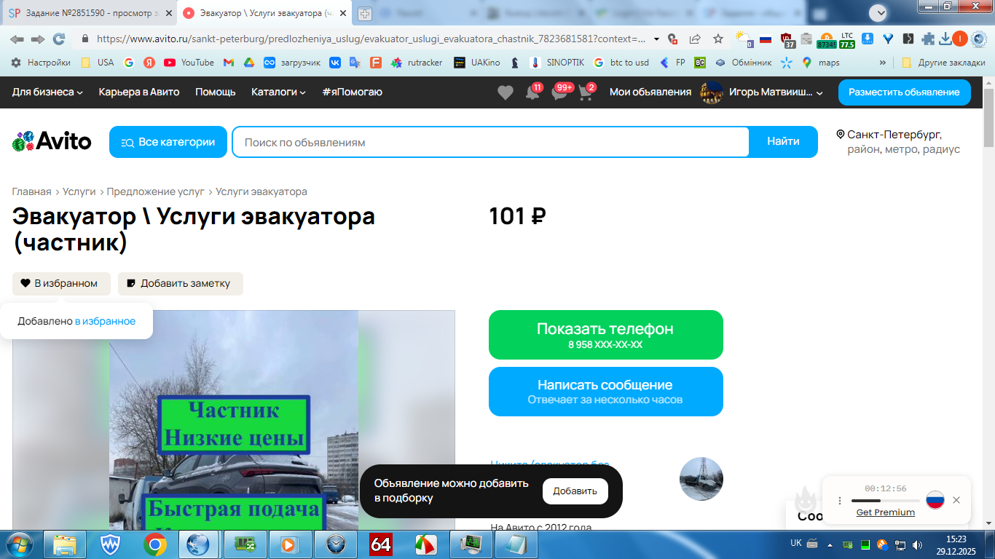Open Windows Explorer from the taskbar
Image resolution: width=995 pixels, height=559 pixels.
(x=65, y=544)
